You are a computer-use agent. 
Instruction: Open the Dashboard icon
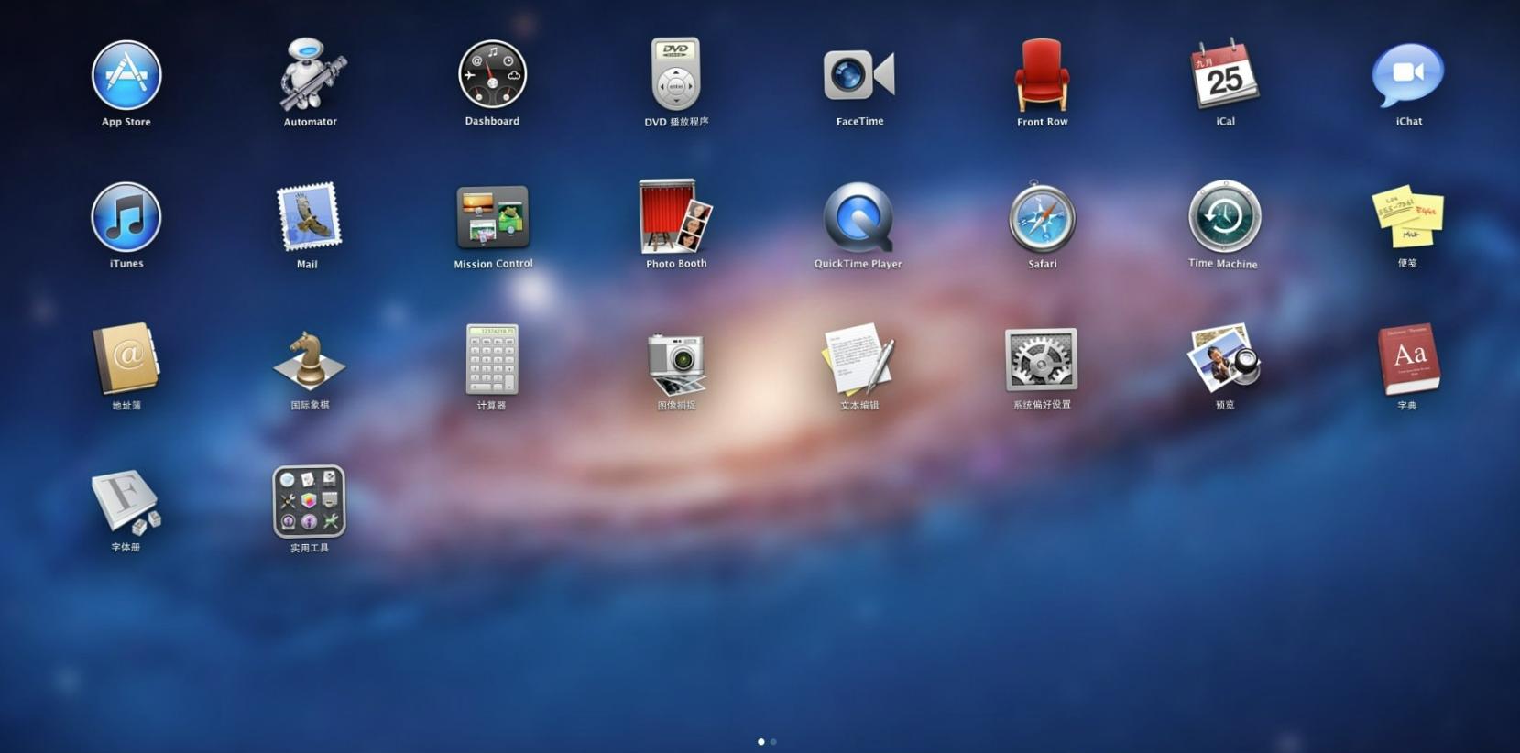tap(492, 74)
